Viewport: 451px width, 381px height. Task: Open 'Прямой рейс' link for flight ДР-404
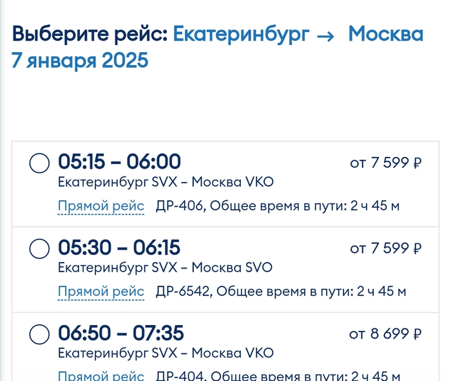point(101,375)
